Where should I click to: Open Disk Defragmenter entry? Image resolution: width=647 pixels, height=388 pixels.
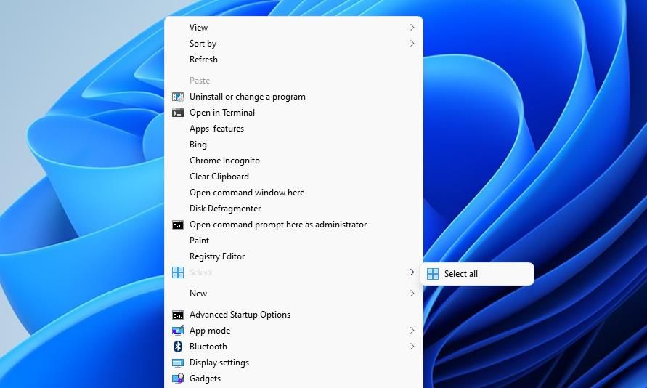click(x=294, y=209)
